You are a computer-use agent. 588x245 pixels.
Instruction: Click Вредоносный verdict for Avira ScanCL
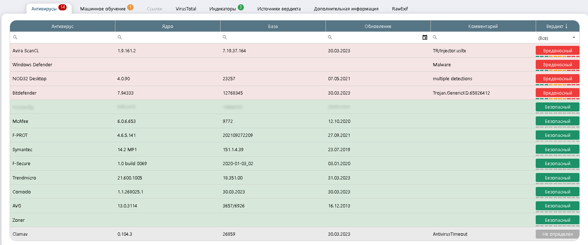pos(557,51)
